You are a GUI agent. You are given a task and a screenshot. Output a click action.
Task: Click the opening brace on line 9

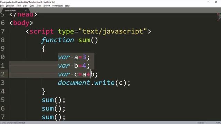coord(44,49)
